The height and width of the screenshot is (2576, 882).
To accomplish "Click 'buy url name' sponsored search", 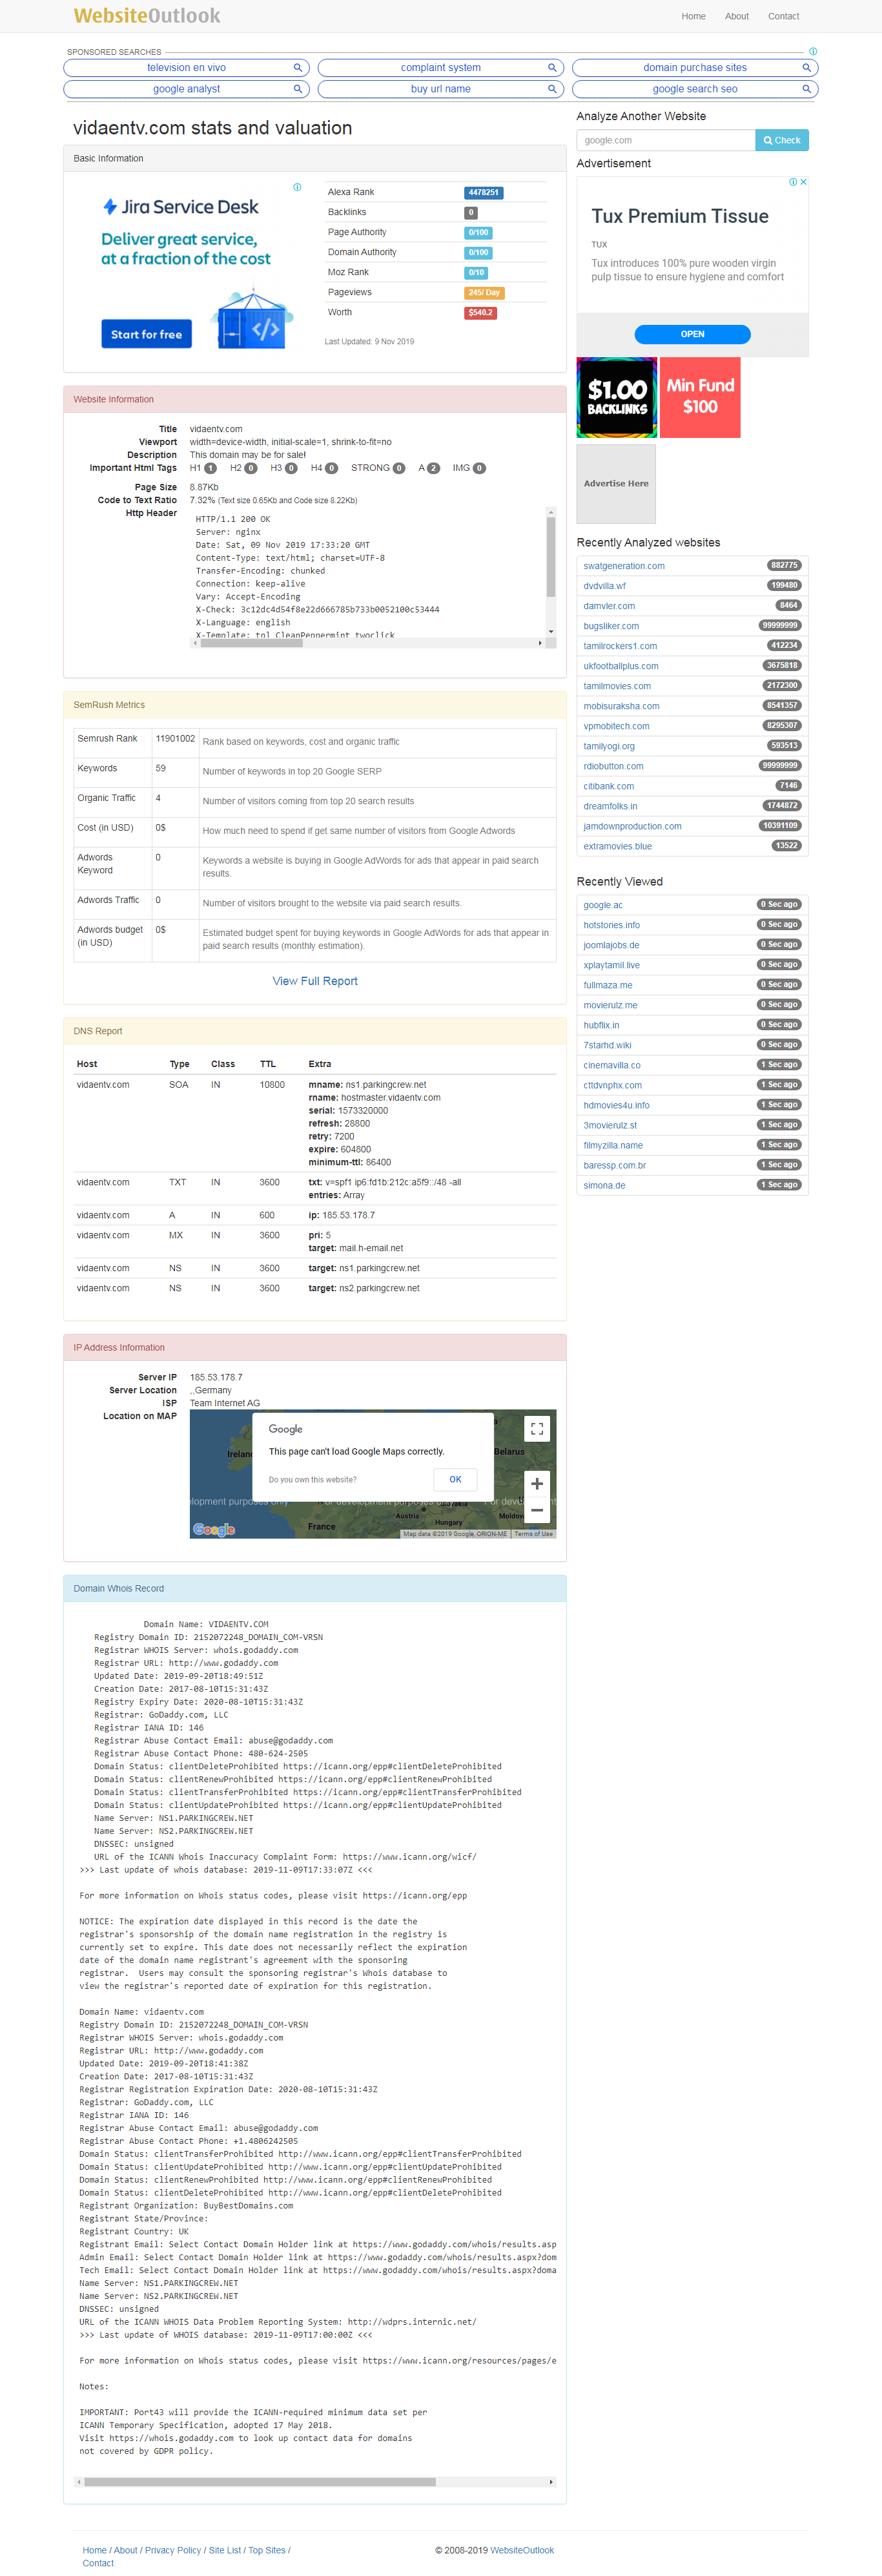I will (x=440, y=89).
